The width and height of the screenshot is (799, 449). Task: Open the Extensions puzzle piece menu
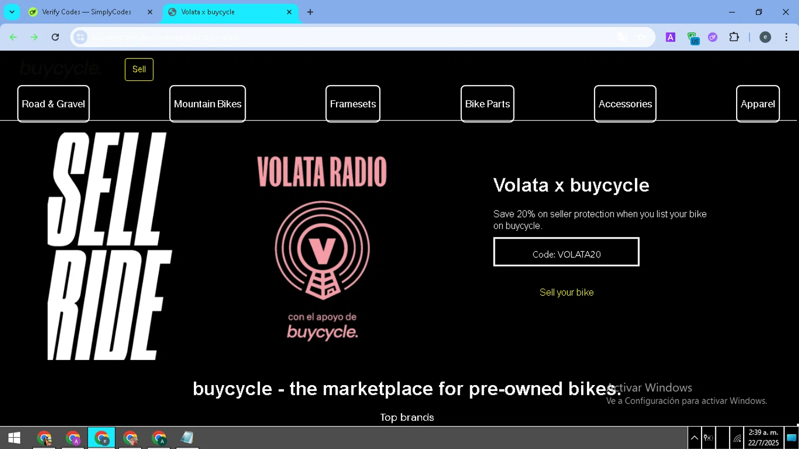(x=734, y=37)
